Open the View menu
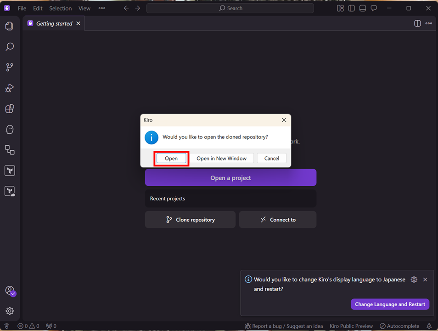The height and width of the screenshot is (331, 438). click(x=84, y=8)
